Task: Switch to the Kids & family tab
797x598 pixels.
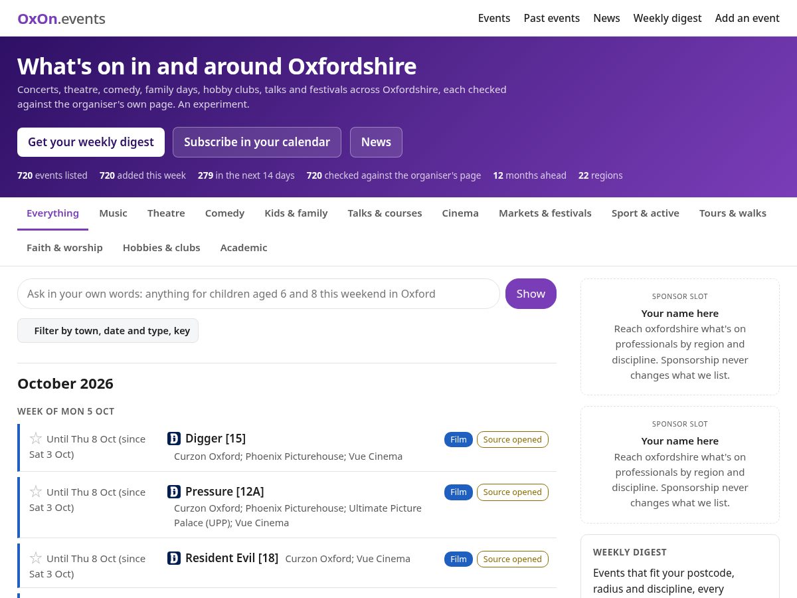Action: coord(296,213)
